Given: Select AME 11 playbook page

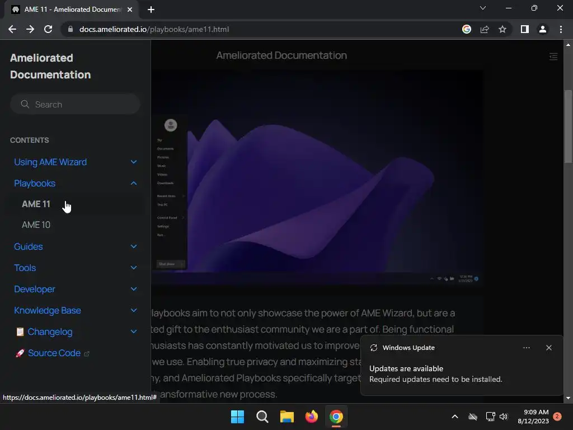Looking at the screenshot, I should click(36, 204).
